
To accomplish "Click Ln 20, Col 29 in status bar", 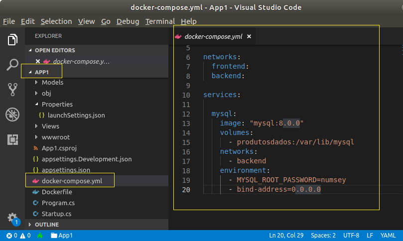I will pyautogui.click(x=286, y=236).
